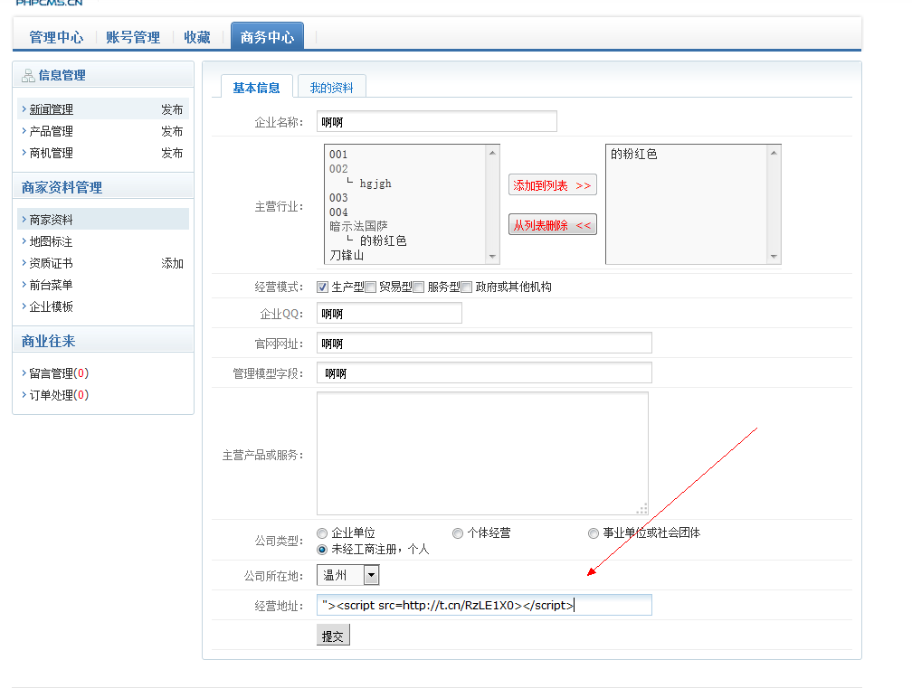This screenshot has height=688, width=912.
Task: Open the 公司所在地 温州 dropdown
Action: coord(348,575)
